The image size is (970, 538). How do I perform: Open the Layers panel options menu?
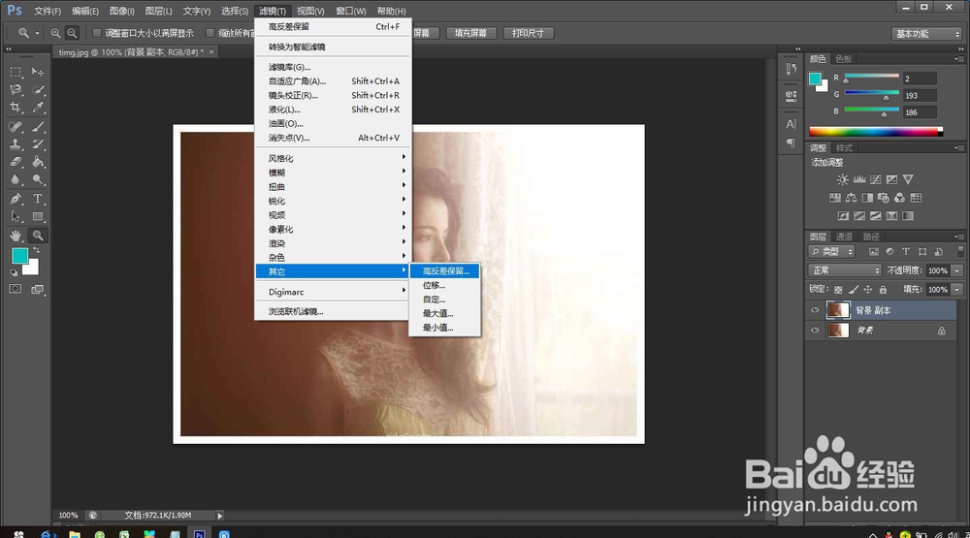(958, 237)
